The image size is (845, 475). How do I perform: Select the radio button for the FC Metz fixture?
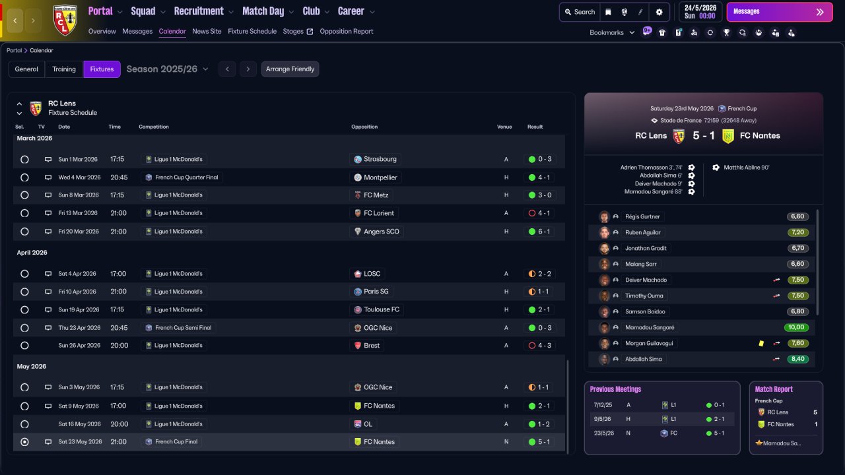[x=24, y=195]
